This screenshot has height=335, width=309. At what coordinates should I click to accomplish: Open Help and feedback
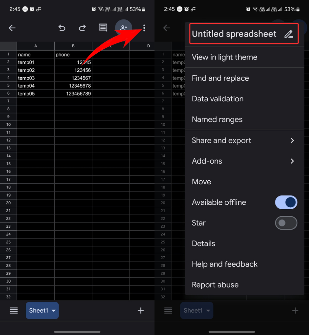click(225, 264)
